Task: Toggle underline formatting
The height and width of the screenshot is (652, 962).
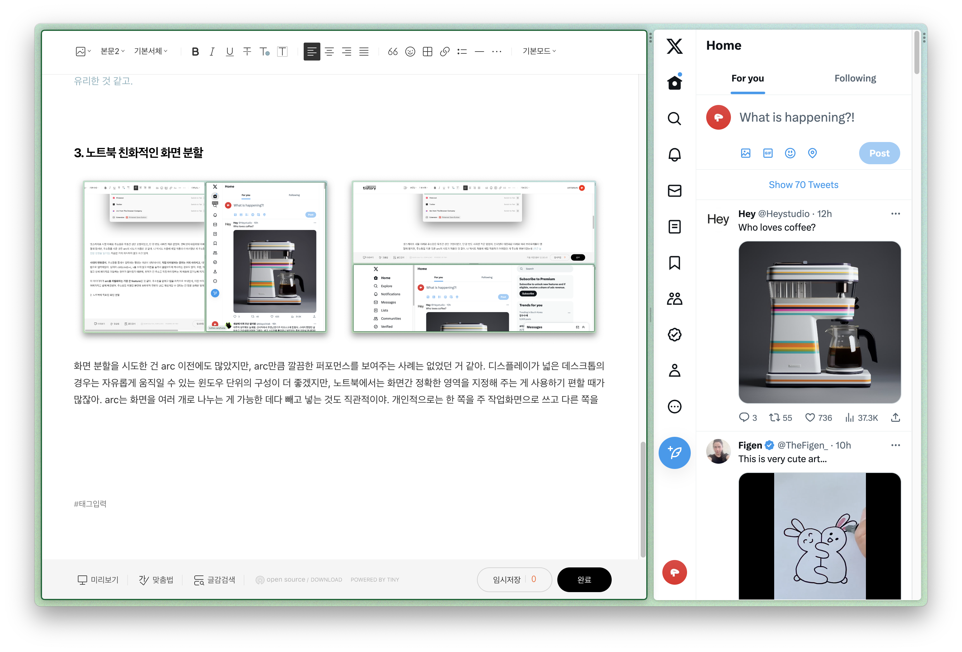Action: [x=229, y=52]
